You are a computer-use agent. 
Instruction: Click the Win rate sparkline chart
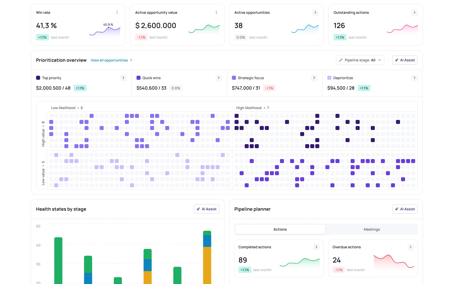(105, 31)
